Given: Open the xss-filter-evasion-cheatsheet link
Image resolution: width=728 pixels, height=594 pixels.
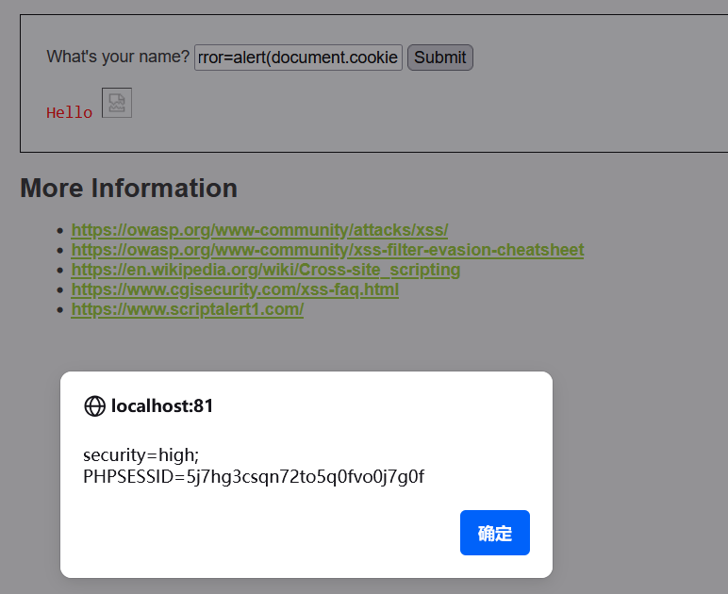Looking at the screenshot, I should point(327,250).
